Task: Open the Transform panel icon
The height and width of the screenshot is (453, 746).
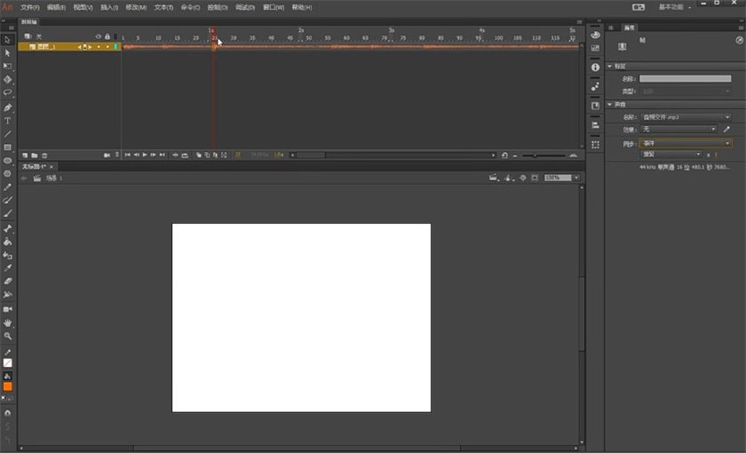Action: 595,144
